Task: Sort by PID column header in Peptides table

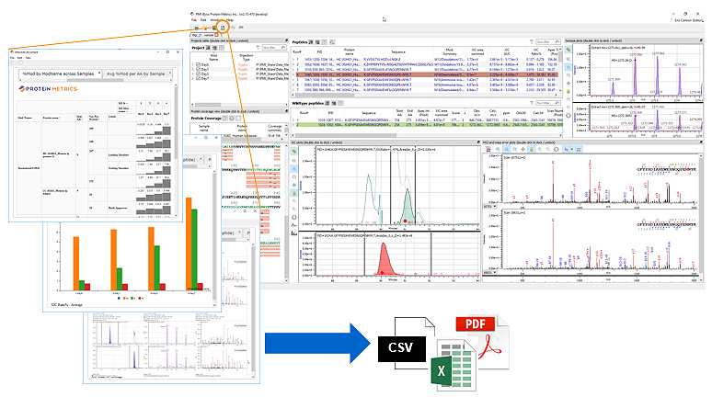Action: 319,51
